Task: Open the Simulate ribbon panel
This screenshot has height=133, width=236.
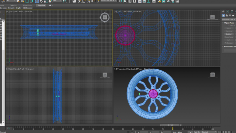Action: pos(11,8)
